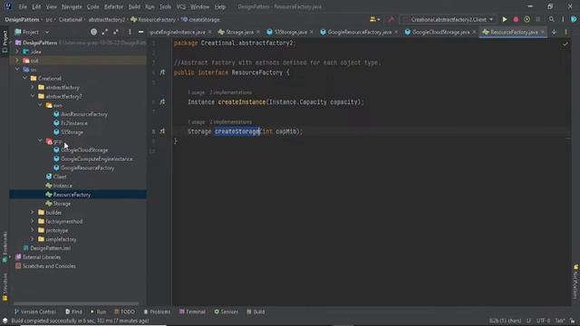Expand the External Libraries node
Image resolution: width=580 pixels, height=326 pixels.
10,257
